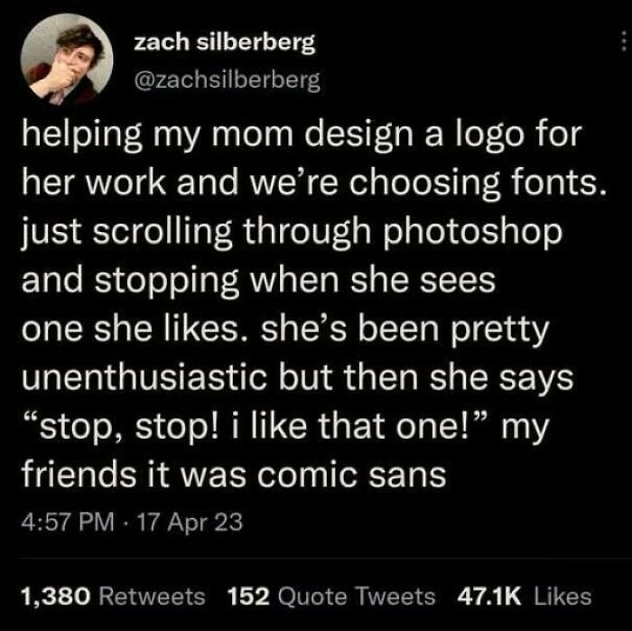
Task: Open the @zachsilberberg handle link
Action: 226,80
